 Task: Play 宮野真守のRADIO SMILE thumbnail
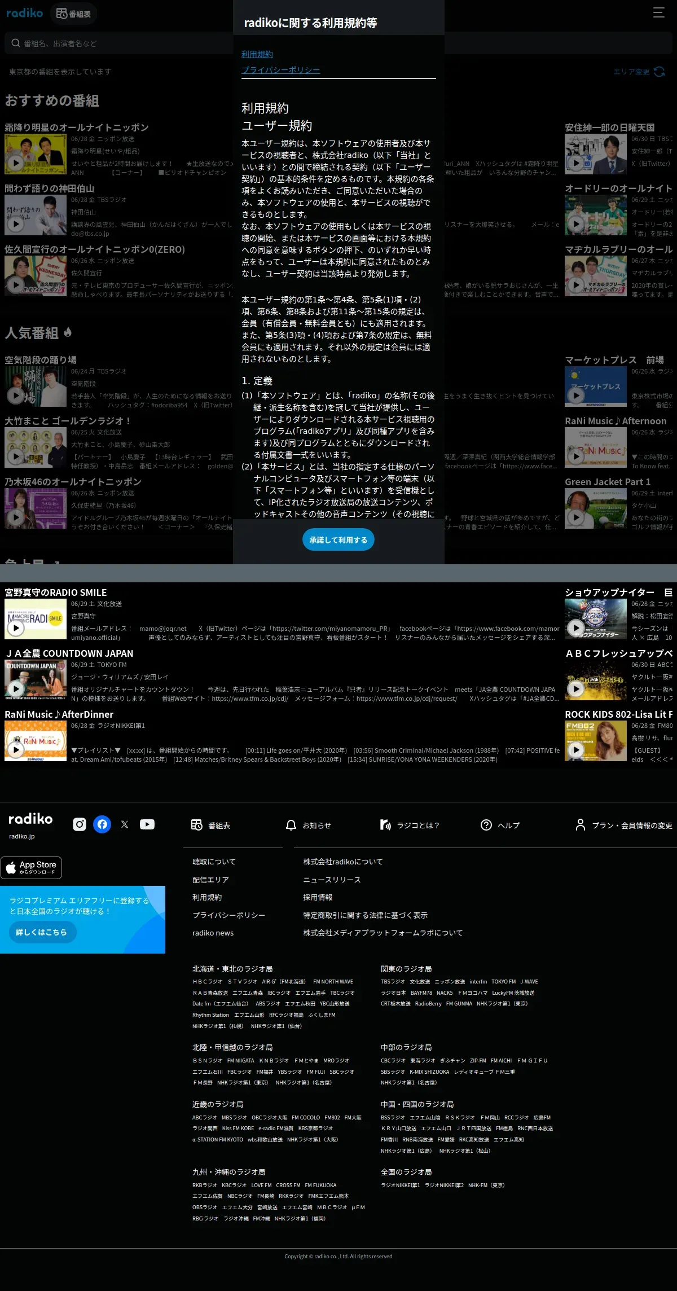click(36, 619)
